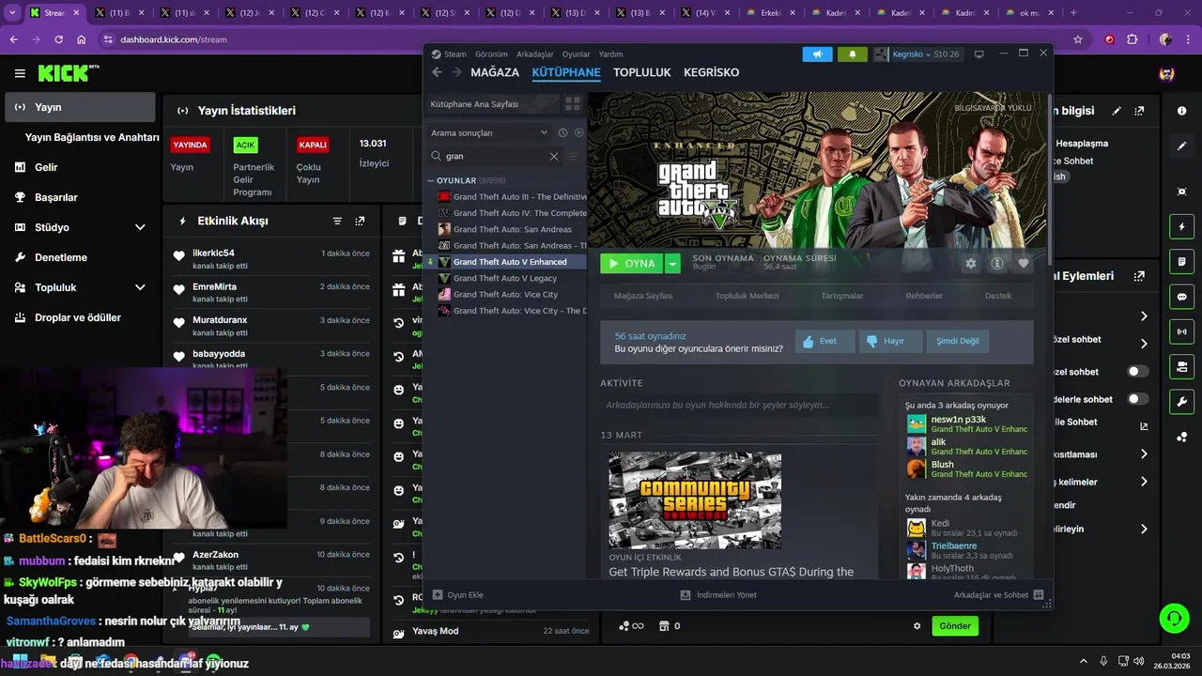The image size is (1202, 676).
Task: Click Evet to recommend the game
Action: [x=824, y=341]
